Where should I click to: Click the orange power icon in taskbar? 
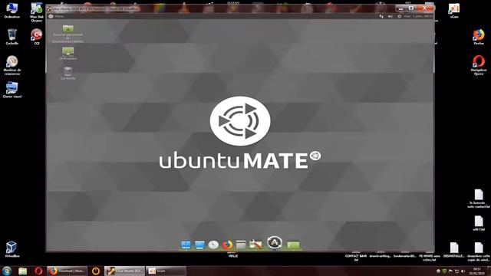tap(96, 271)
